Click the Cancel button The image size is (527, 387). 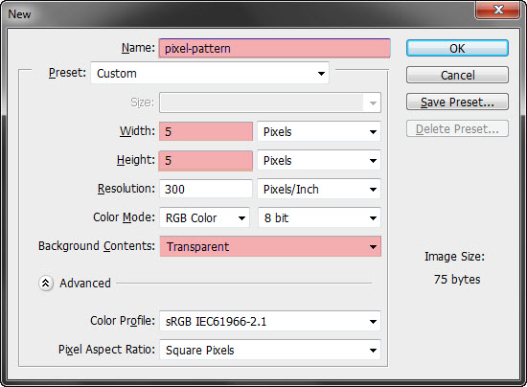(457, 75)
